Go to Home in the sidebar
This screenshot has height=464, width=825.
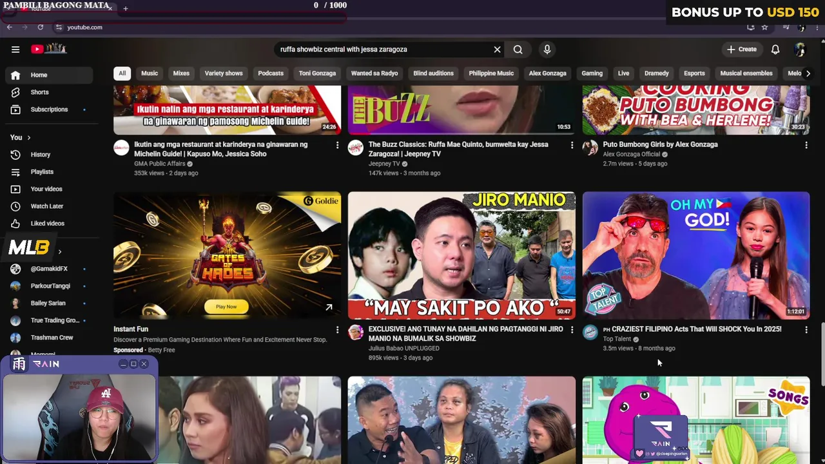(49, 75)
